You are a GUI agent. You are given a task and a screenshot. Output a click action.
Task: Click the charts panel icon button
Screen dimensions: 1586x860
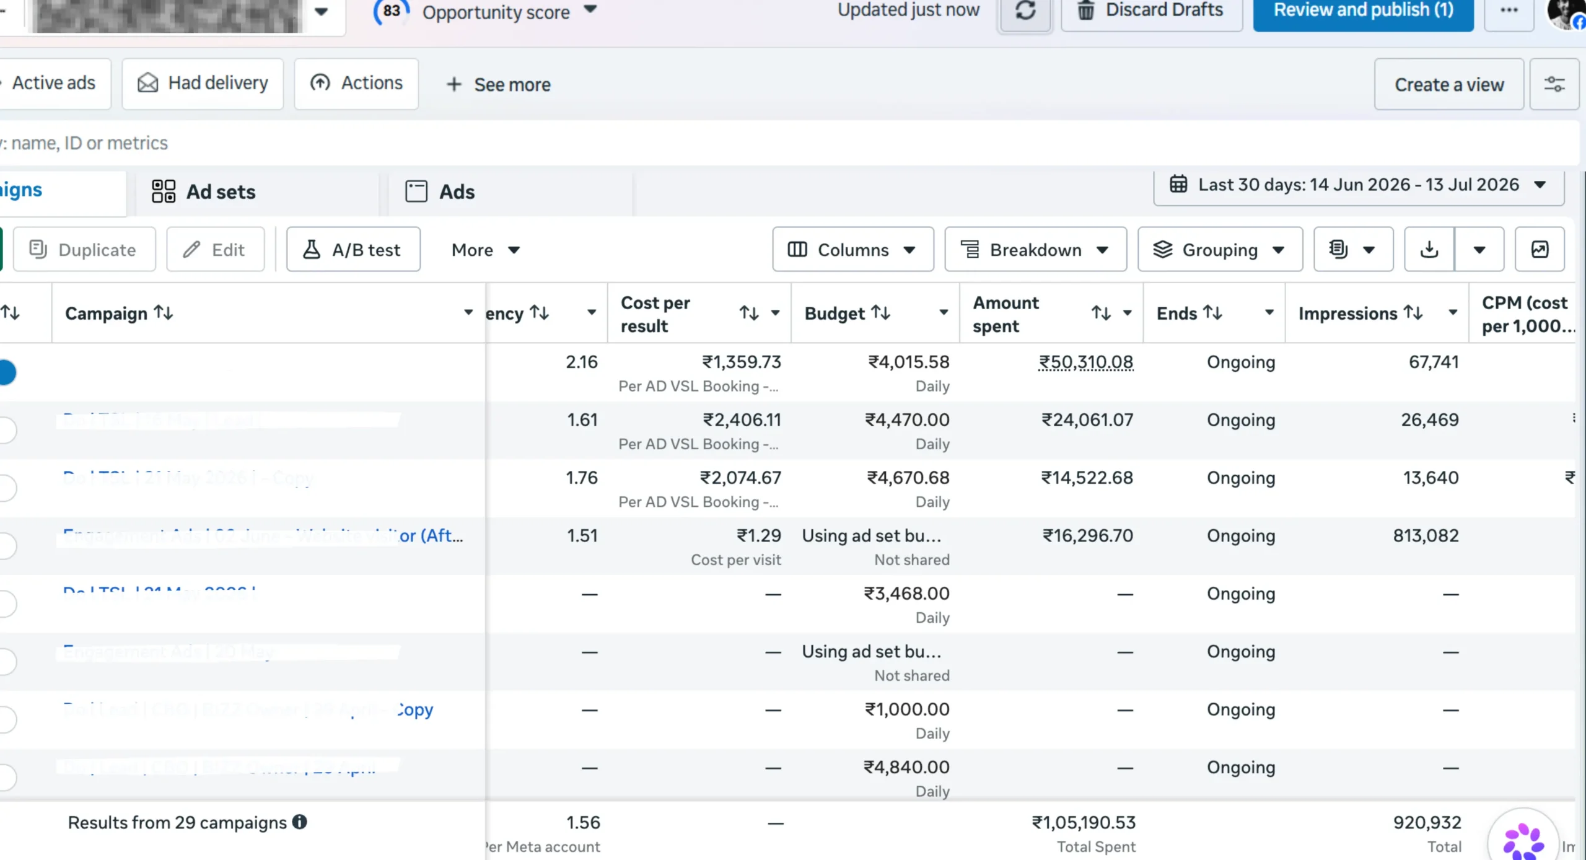(x=1540, y=250)
